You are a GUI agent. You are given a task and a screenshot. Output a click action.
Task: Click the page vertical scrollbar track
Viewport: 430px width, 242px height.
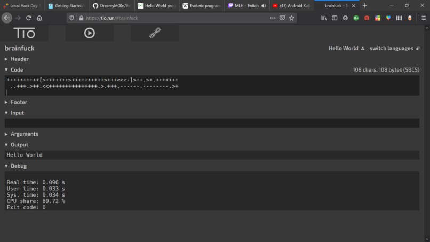pos(427,134)
